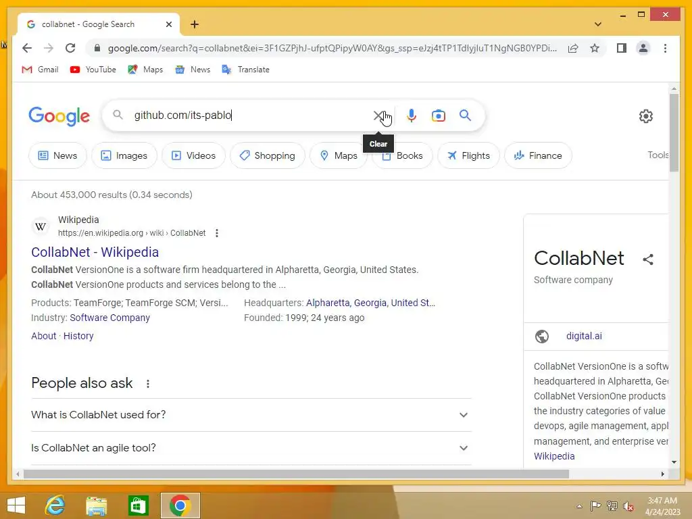Filter results by Books
This screenshot has height=519, width=692.
[x=402, y=155]
